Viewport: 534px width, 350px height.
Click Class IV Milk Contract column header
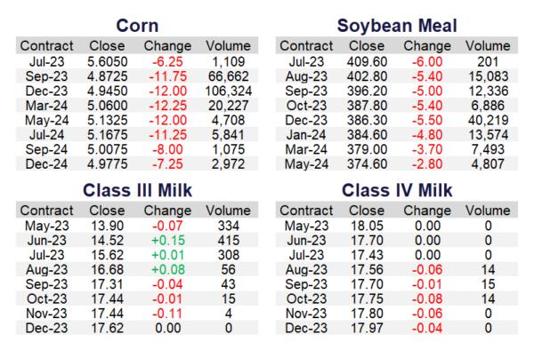click(306, 211)
